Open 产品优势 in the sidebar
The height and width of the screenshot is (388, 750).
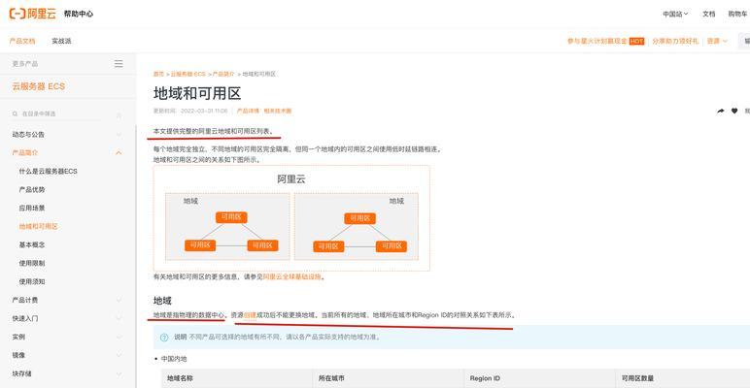coord(32,190)
